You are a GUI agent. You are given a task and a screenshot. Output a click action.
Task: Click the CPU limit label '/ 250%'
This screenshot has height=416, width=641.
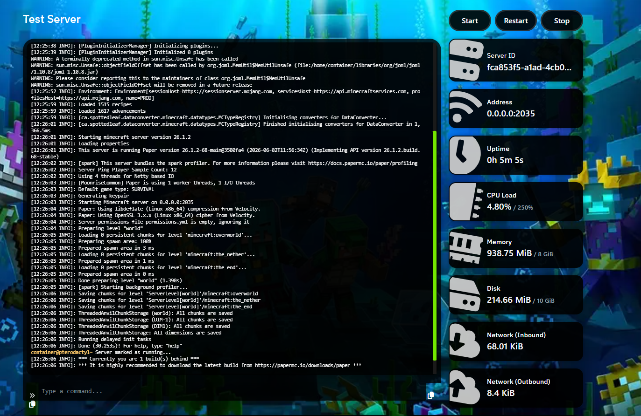click(x=523, y=208)
